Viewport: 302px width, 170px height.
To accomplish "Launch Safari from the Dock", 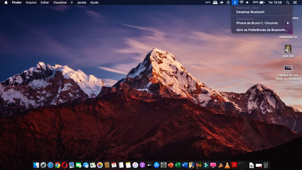I will tap(50, 165).
